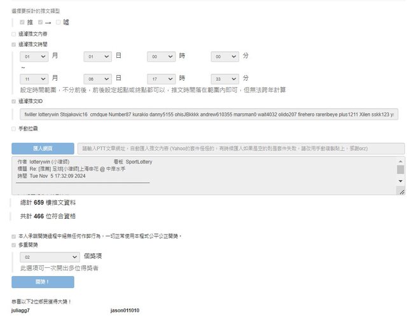The height and width of the screenshot is (318, 407).
Task: Open the start hour dropdown
Action: 161,57
